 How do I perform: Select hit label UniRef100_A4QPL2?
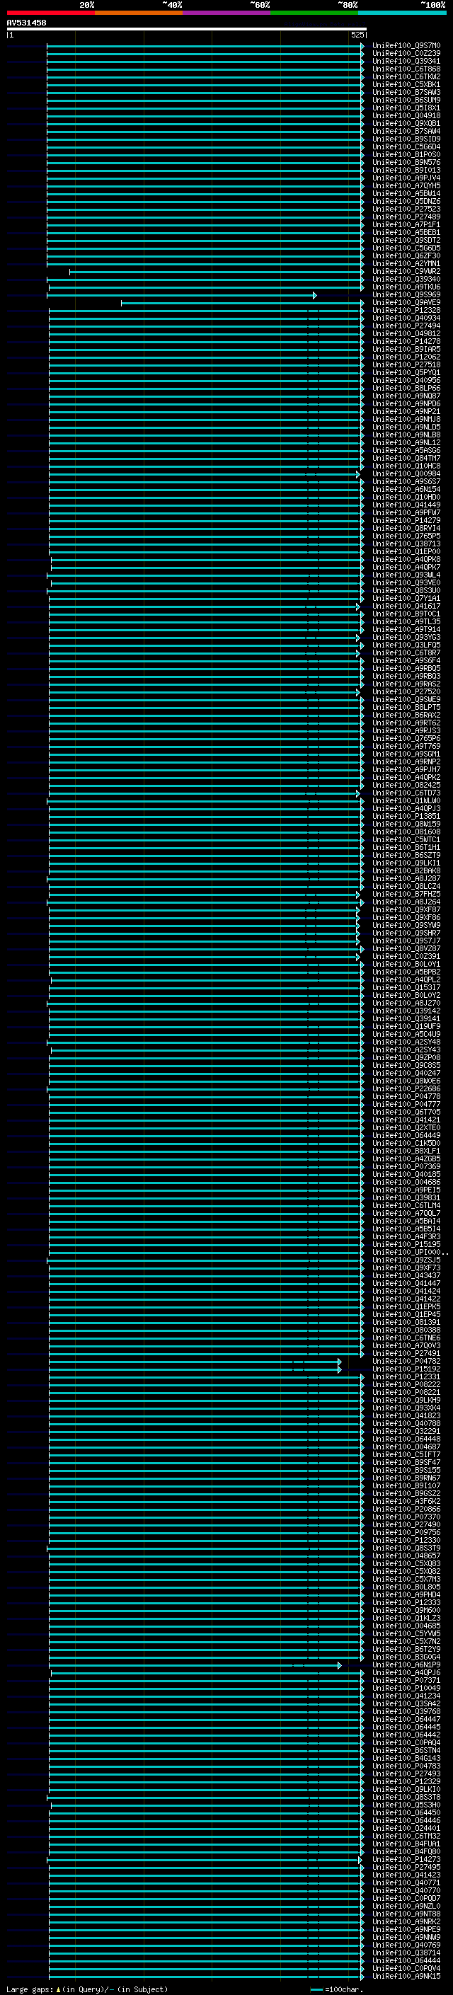tap(406, 980)
